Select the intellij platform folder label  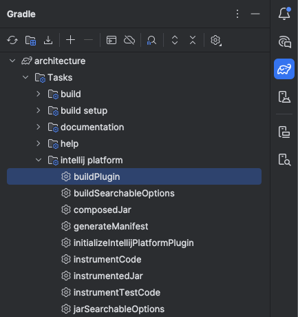coord(92,161)
